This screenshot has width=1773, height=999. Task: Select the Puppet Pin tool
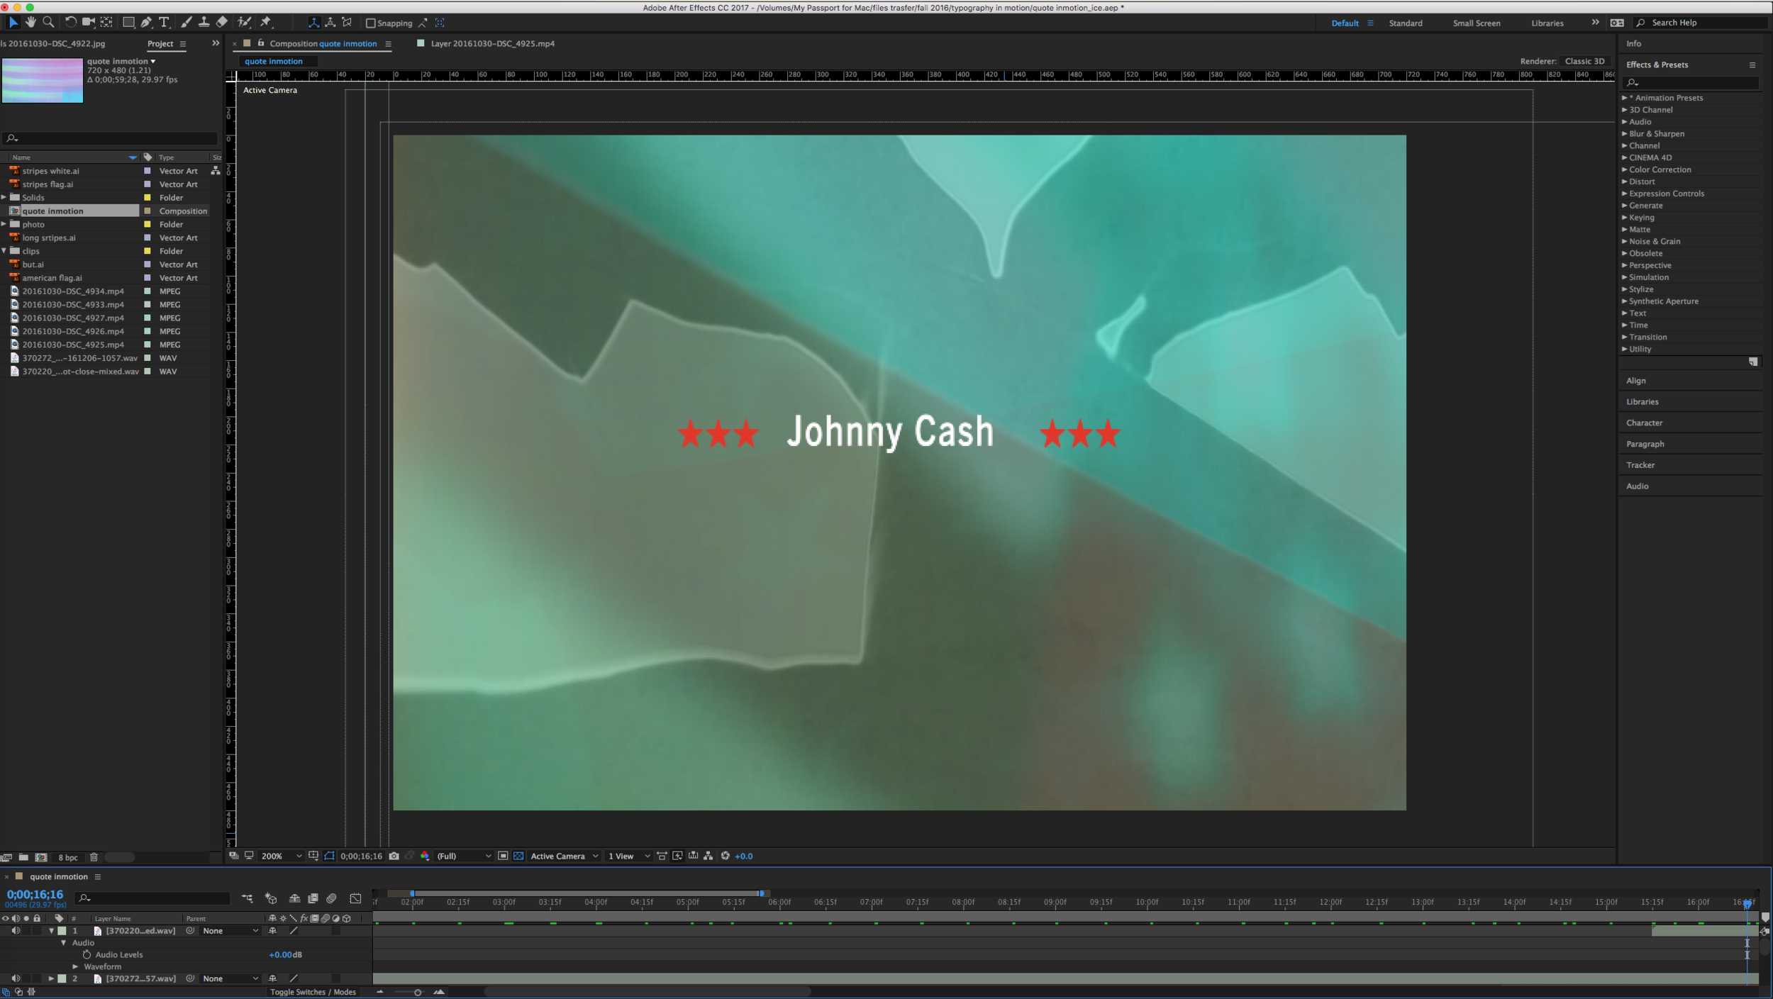pyautogui.click(x=266, y=23)
